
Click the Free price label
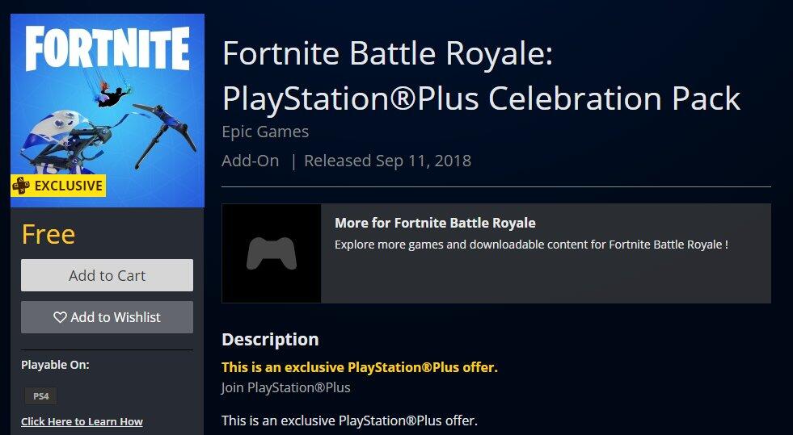48,234
